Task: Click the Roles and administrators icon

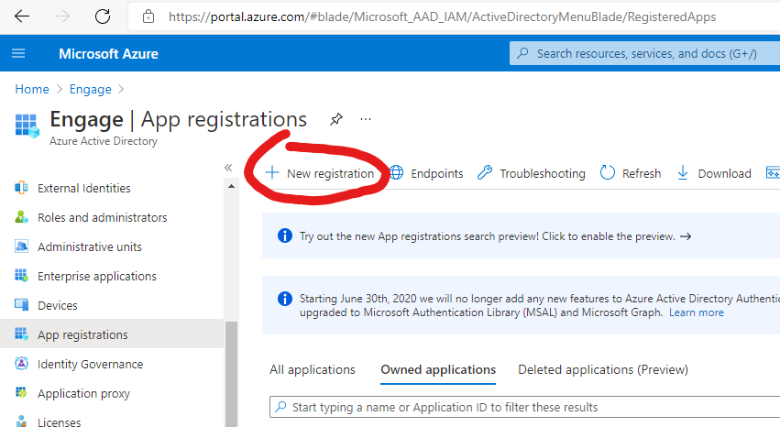Action: [21, 217]
